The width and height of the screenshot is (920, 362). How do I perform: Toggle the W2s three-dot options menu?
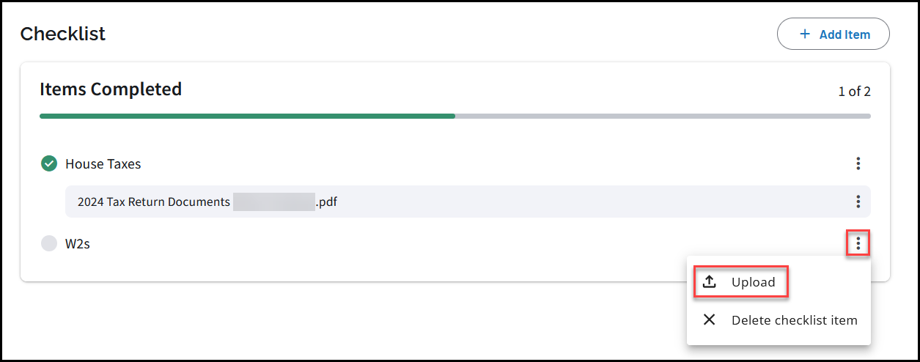click(x=858, y=243)
